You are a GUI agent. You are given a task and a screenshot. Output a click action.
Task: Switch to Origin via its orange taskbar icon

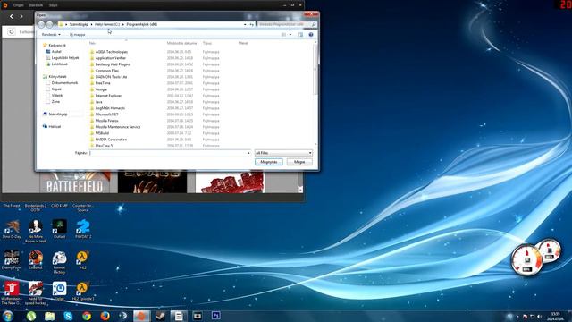[x=141, y=316]
